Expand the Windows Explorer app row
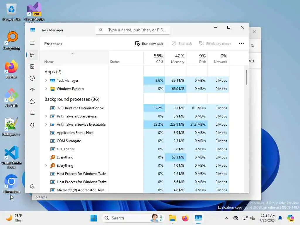 coord(46,89)
